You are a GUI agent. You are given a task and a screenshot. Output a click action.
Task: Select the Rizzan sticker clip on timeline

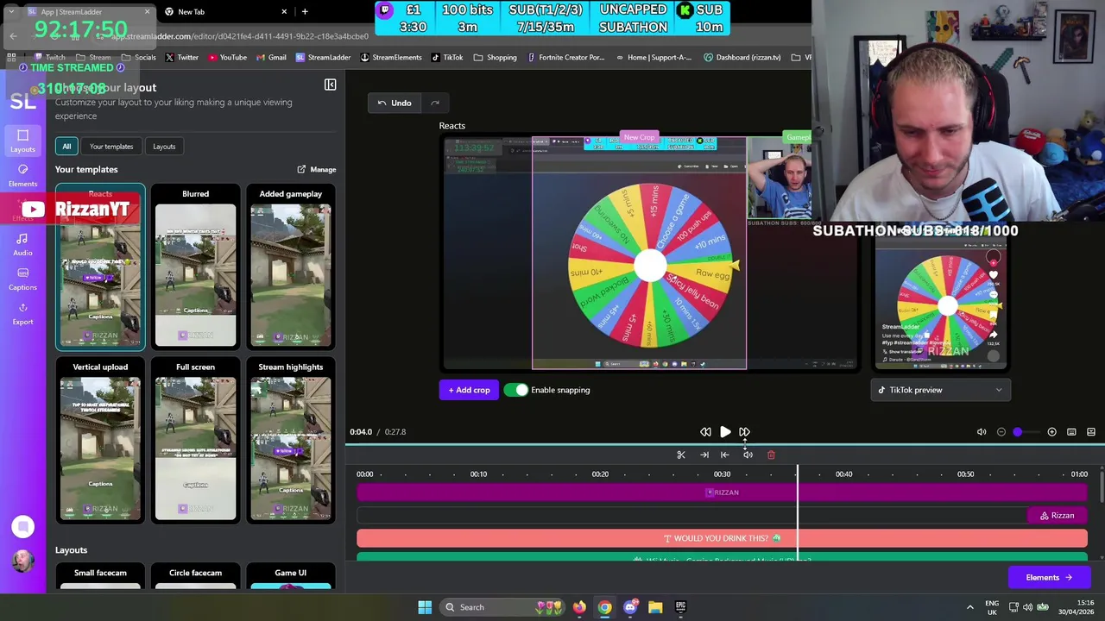(1058, 516)
